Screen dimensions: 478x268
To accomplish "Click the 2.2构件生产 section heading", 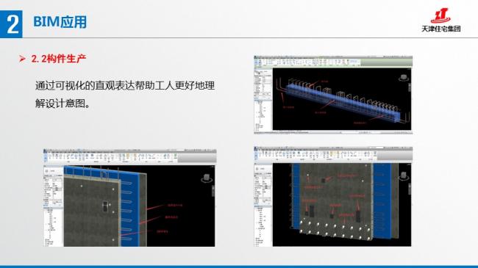I will pyautogui.click(x=59, y=59).
